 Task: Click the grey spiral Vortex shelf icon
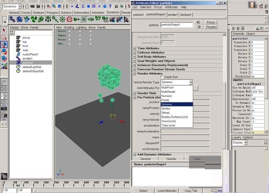tap(84, 19)
